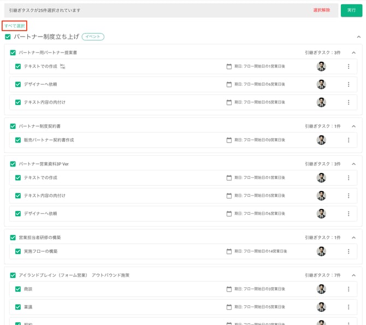The width and height of the screenshot is (366, 325).
Task: Click calendar icon for デザイナーへ依頼 in パートナー用パートナー提案書
Action: [x=229, y=84]
